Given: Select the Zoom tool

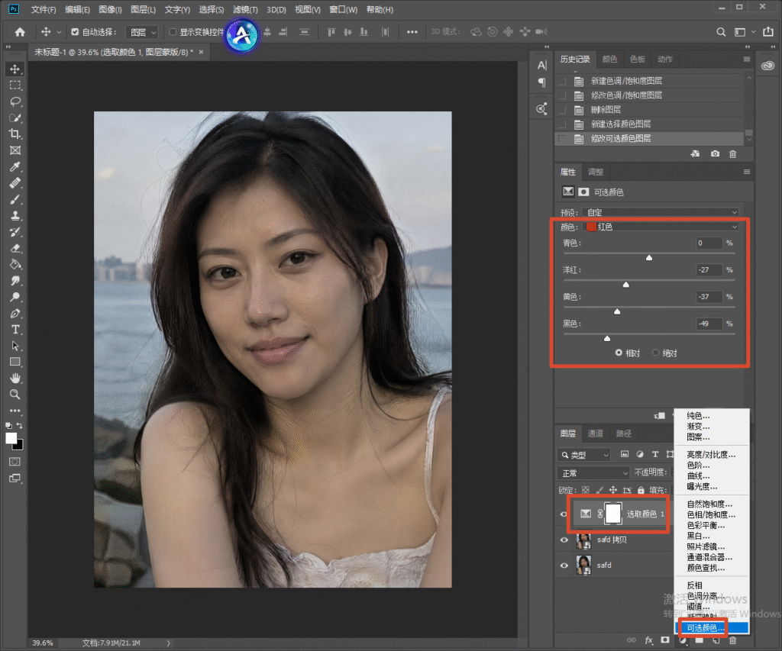Looking at the screenshot, I should coord(15,395).
